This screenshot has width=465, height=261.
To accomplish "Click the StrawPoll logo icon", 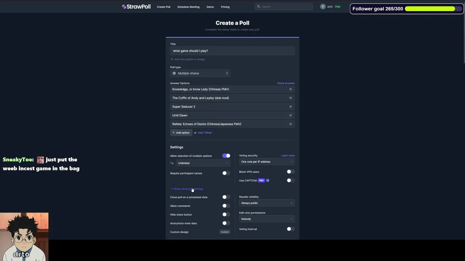I will [x=124, y=7].
